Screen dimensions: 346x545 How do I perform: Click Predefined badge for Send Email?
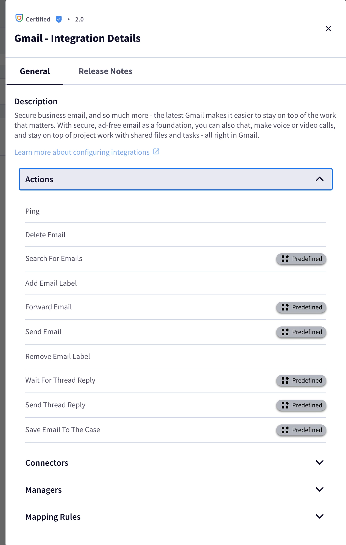301,332
